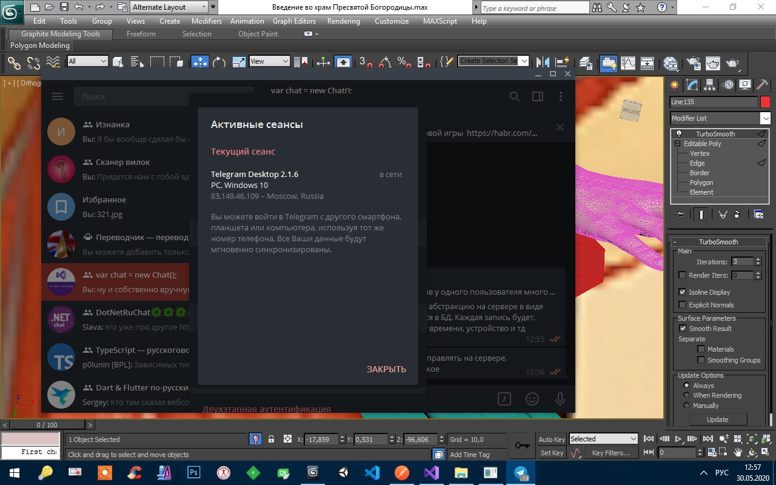
Task: Click the emoji smiley in Telegram
Action: pos(532,398)
